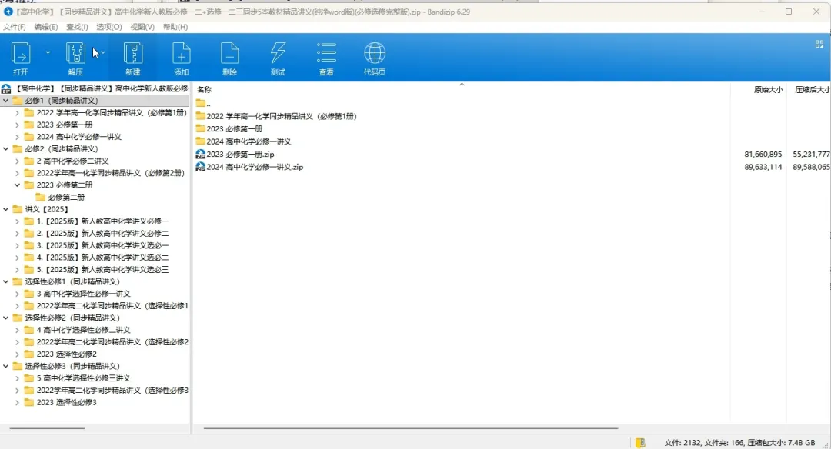This screenshot has width=831, height=449.
Task: Select tree item 2.【2025版】新人教高中化学讲义必修二
Action: click(97, 234)
